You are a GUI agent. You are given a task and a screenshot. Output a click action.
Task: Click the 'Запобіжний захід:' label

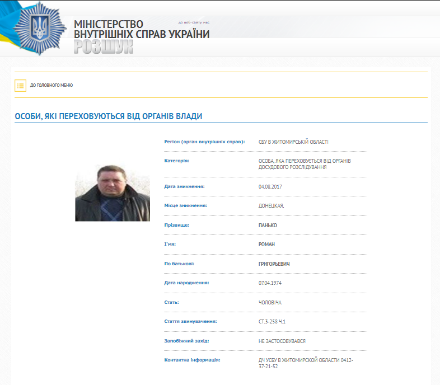tap(186, 341)
